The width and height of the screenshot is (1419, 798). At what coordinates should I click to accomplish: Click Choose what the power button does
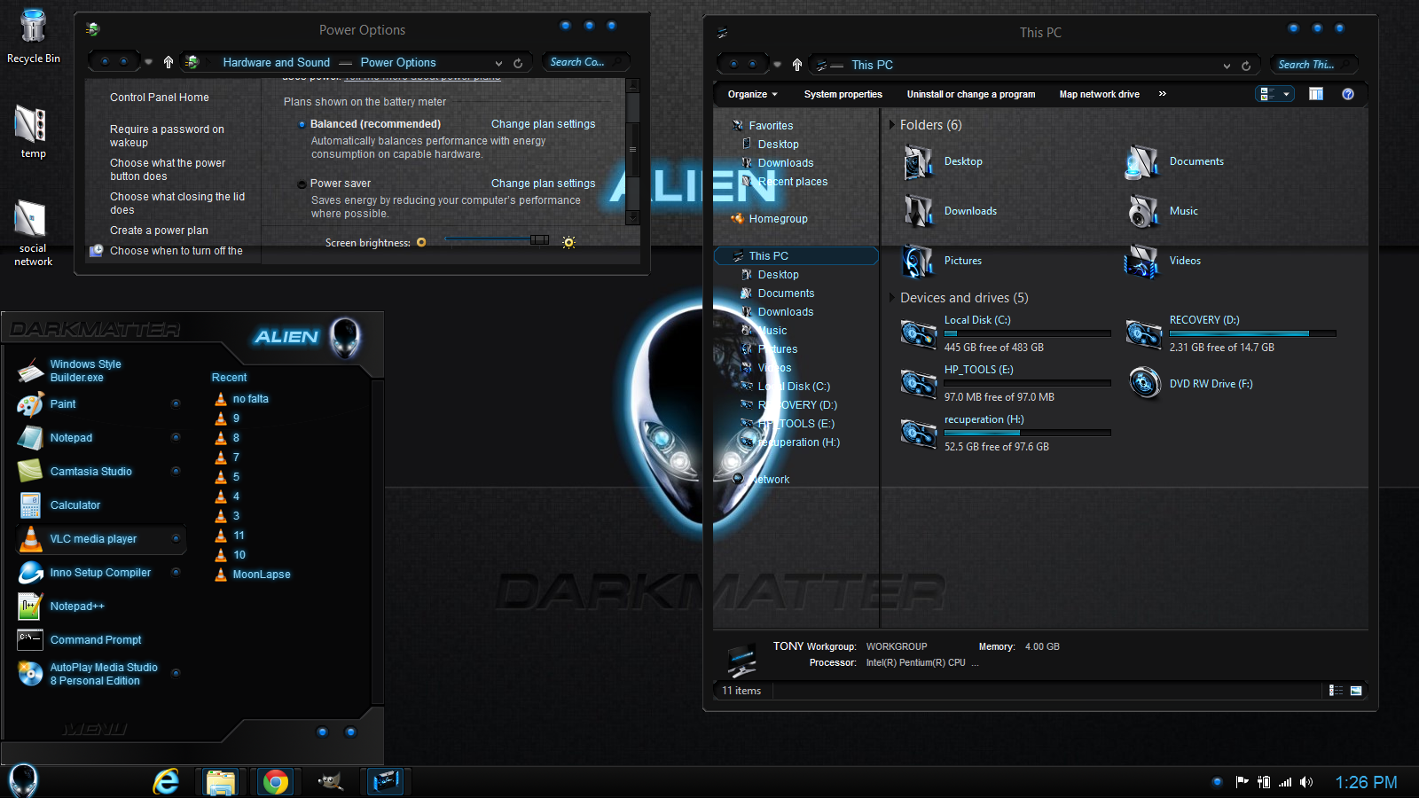click(x=168, y=169)
